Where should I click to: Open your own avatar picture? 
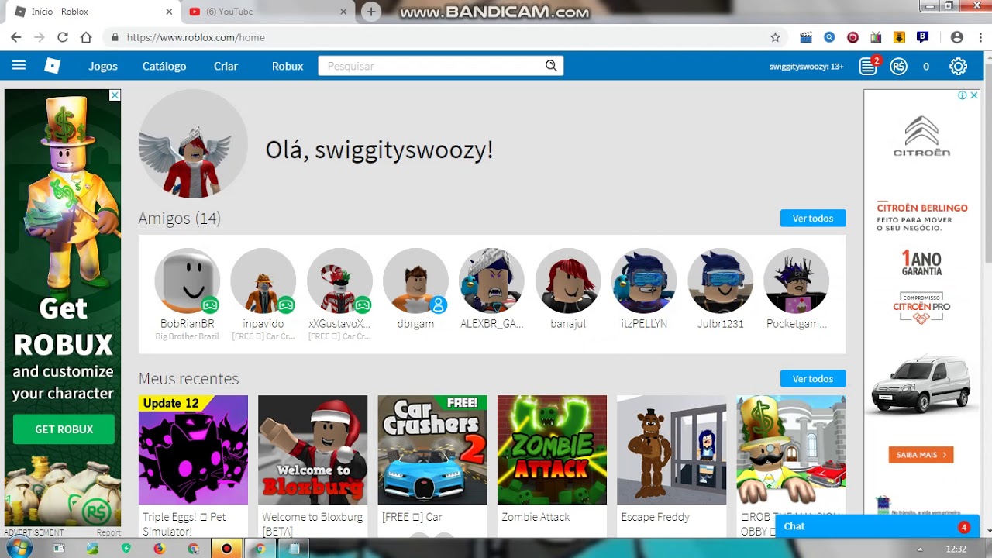pos(193,143)
